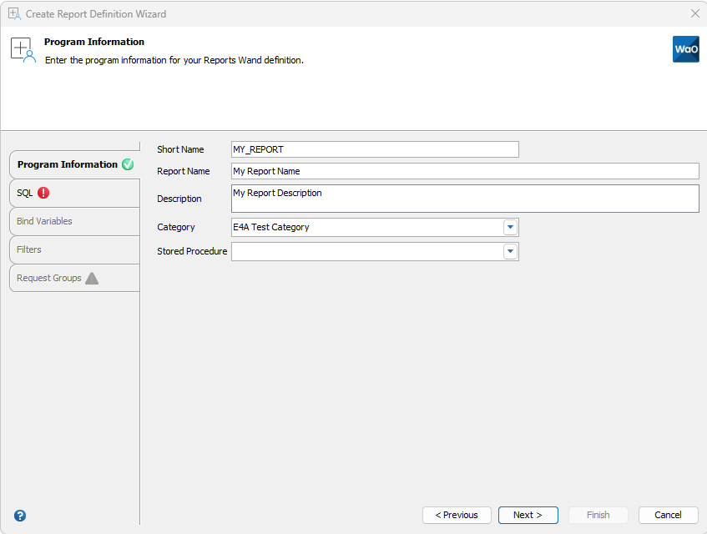707x534 pixels.
Task: Click the WaO logo icon
Action: click(x=685, y=49)
